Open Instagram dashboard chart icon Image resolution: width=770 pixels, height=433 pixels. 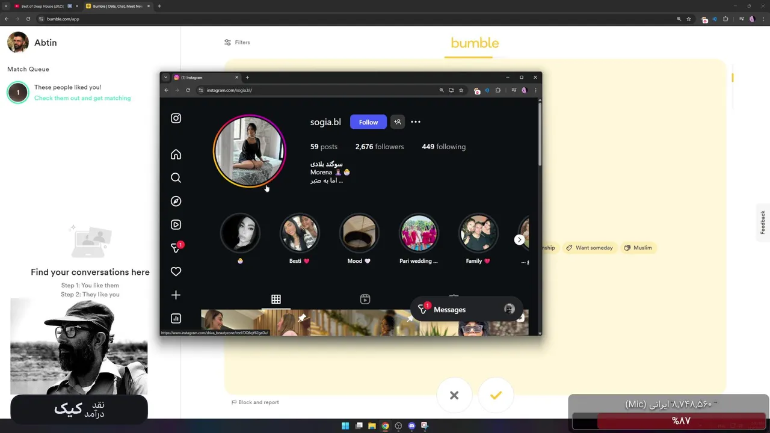coord(176,319)
